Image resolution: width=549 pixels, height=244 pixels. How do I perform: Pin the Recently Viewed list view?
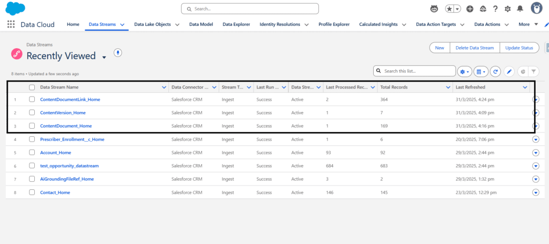[118, 53]
